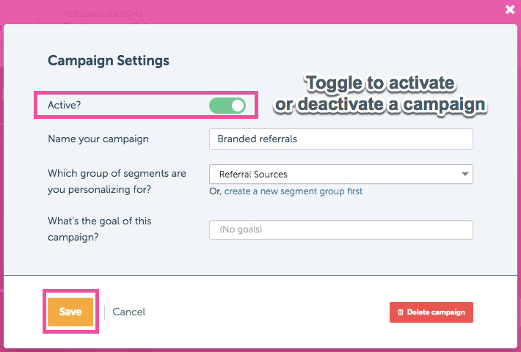Close the Campaign Settings dialog with X
This screenshot has height=352, width=521.
point(510,10)
